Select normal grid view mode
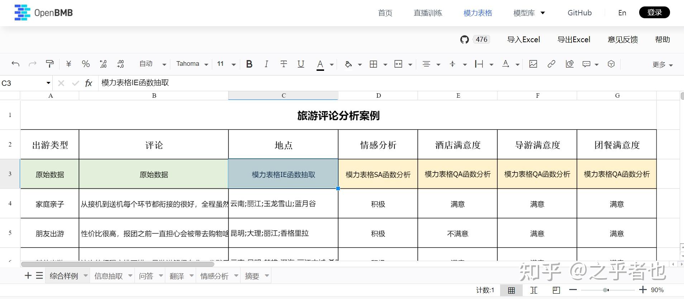 click(512, 290)
